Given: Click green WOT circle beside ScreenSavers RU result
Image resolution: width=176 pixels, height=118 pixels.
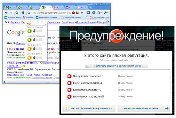Looking at the screenshot, I should click(x=24, y=66).
